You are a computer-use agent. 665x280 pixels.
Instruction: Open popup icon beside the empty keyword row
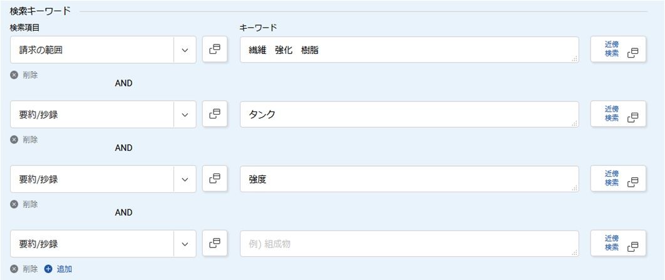(215, 244)
